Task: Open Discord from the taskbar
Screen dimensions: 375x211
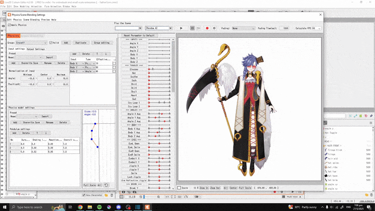Action: (119, 207)
